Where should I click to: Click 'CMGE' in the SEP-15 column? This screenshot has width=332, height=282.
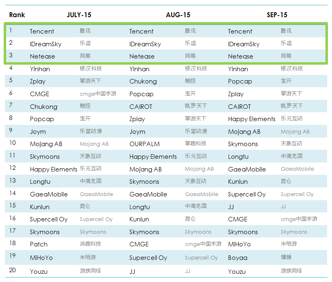tap(238, 219)
